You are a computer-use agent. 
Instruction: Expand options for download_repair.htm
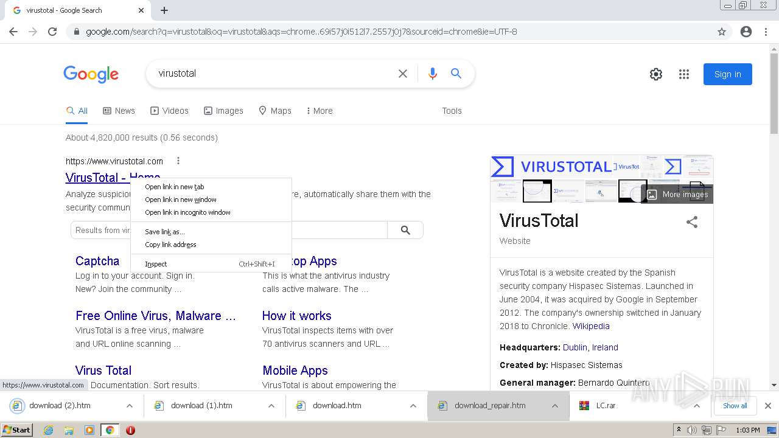[x=554, y=406]
